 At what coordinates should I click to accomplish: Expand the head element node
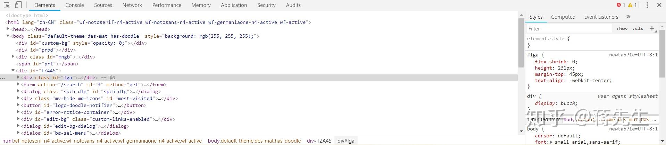pos(8,29)
